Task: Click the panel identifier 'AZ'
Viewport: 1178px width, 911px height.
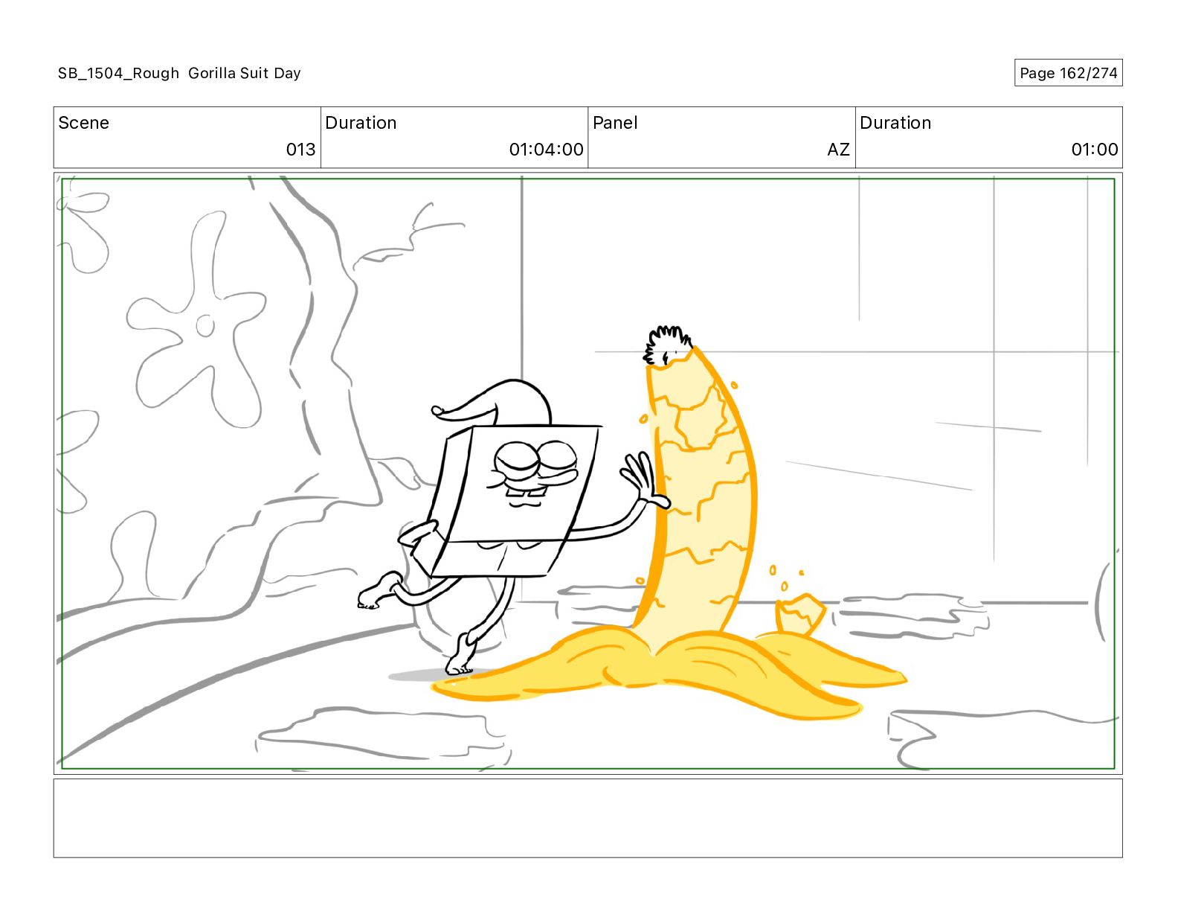Action: pos(838,150)
